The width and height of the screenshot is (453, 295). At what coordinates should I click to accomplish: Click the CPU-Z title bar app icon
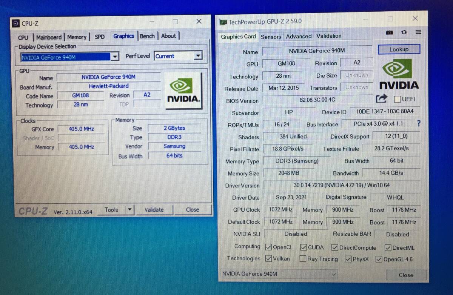(15, 23)
